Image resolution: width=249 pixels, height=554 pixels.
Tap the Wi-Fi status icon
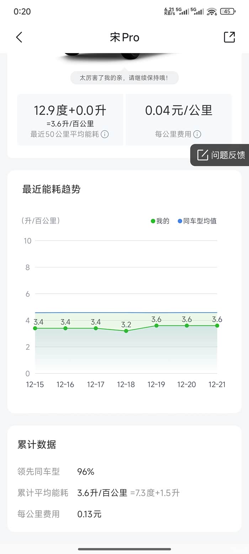tap(212, 11)
